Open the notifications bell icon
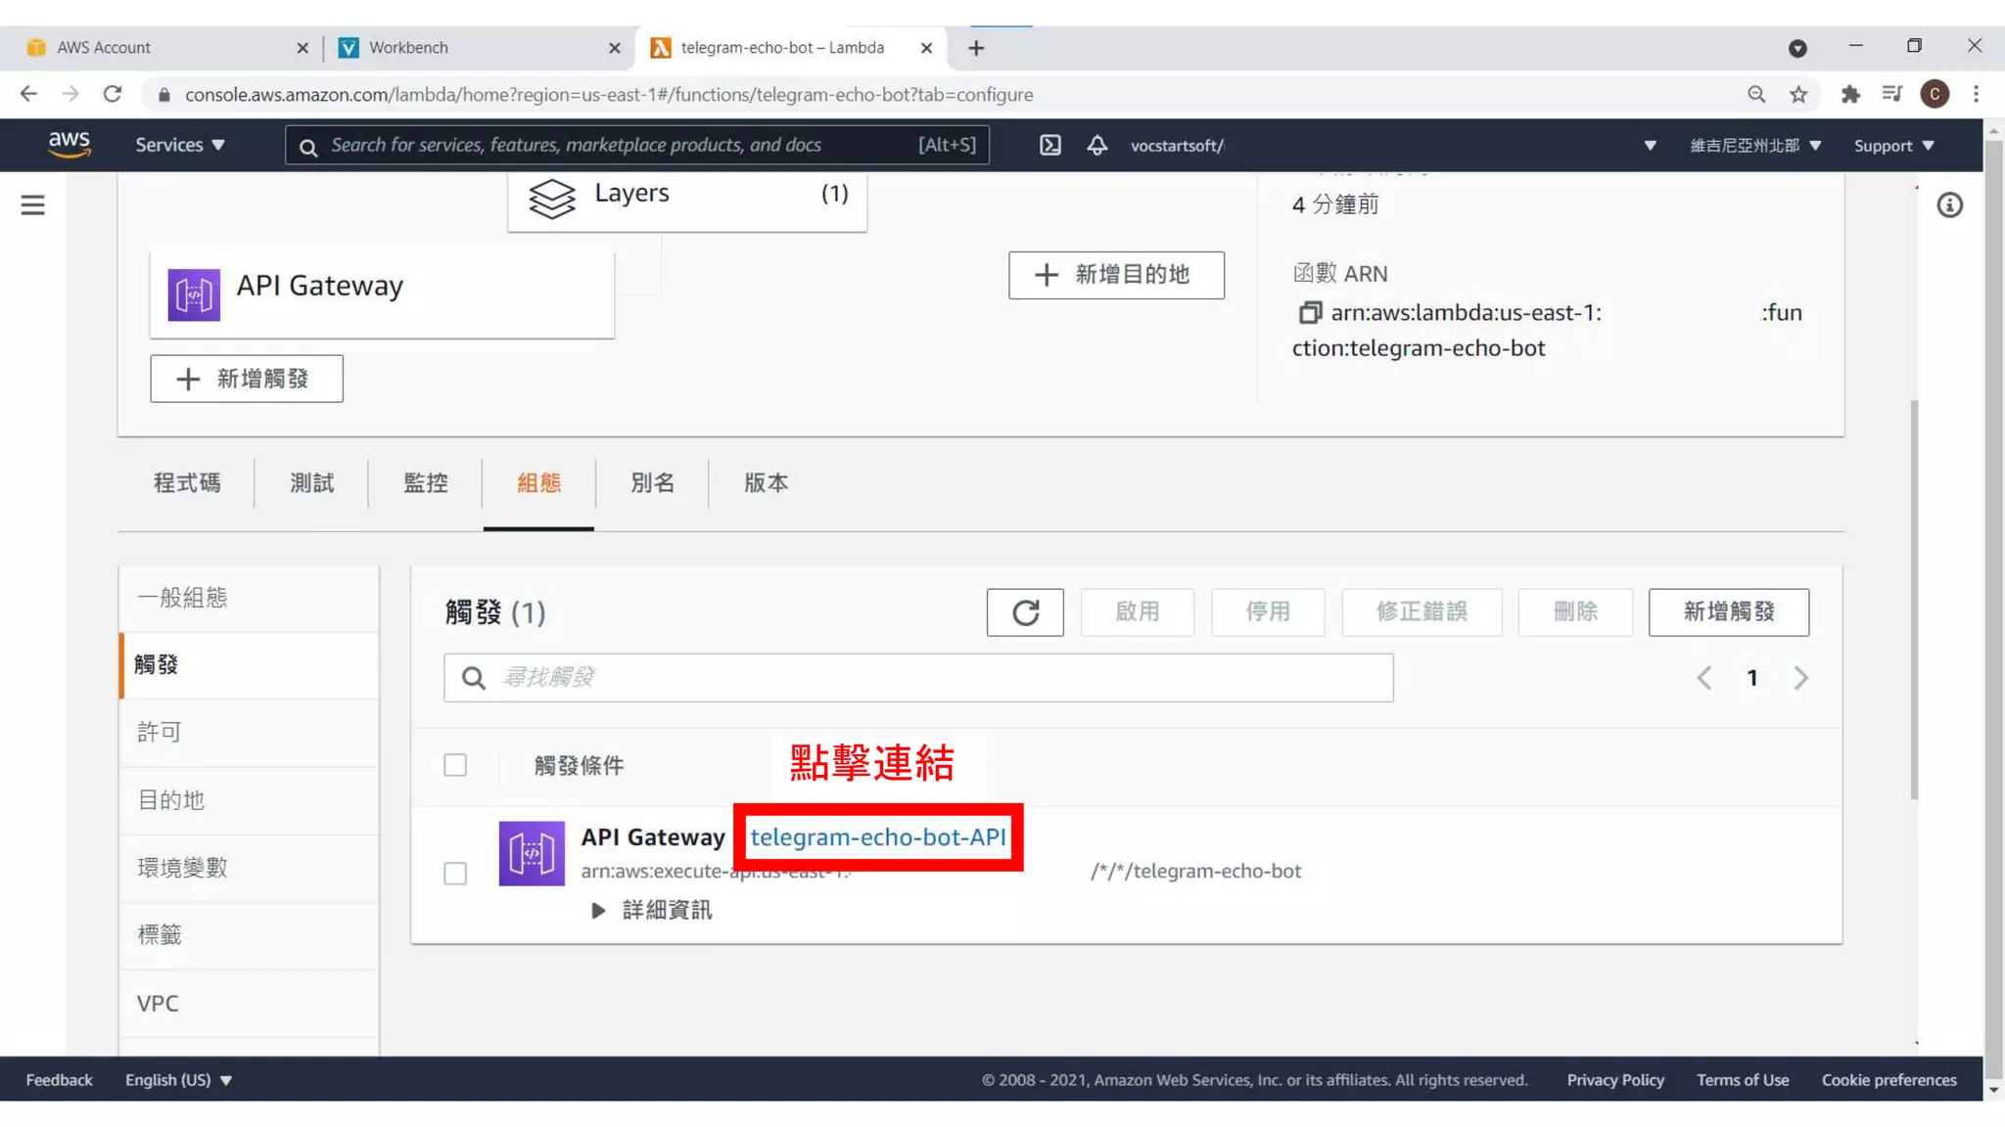This screenshot has width=2005, height=1127. [x=1097, y=145]
